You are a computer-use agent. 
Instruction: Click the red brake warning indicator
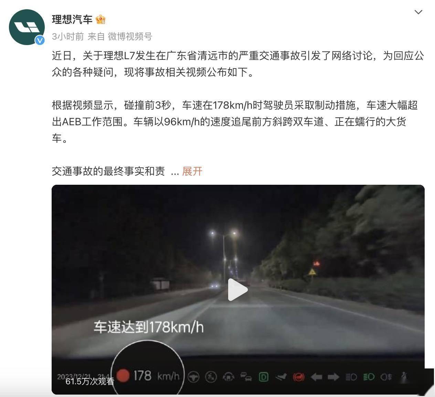point(298,377)
